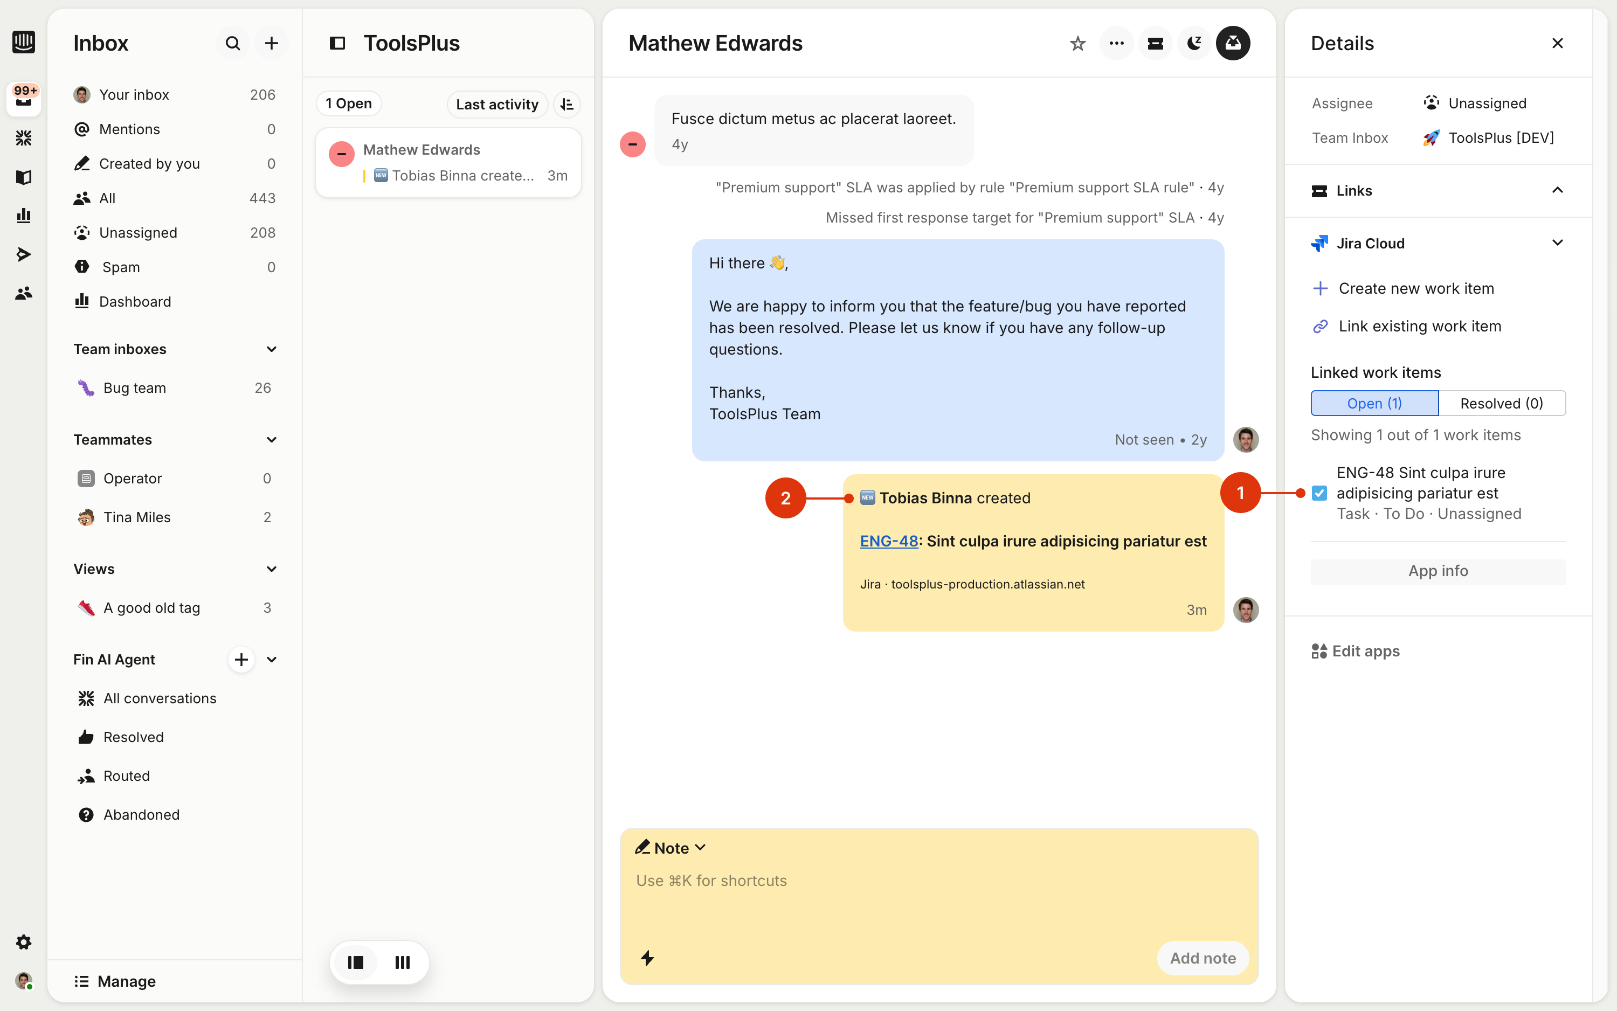
Task: Star the Mathew Edwards conversation
Action: 1077,44
